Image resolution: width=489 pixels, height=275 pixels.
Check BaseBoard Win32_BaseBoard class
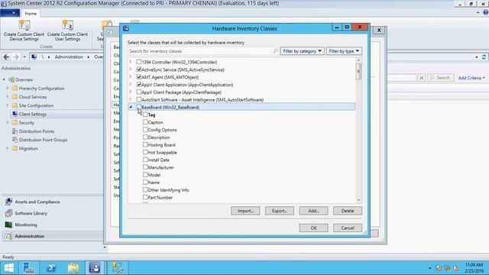[139, 107]
